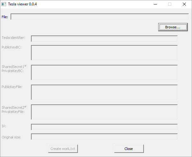This screenshot has width=192, height=157.
Task: Minimize the Tesla viewer window
Action: click(155, 4)
